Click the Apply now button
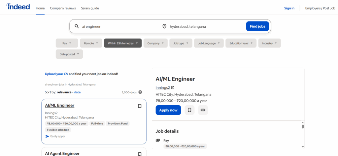 [x=168, y=110]
